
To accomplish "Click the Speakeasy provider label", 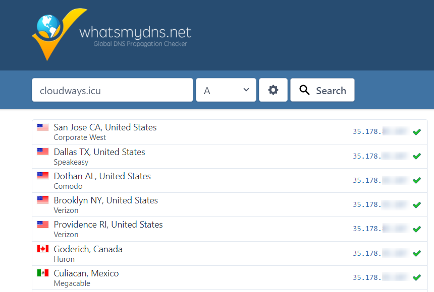I will coord(71,162).
